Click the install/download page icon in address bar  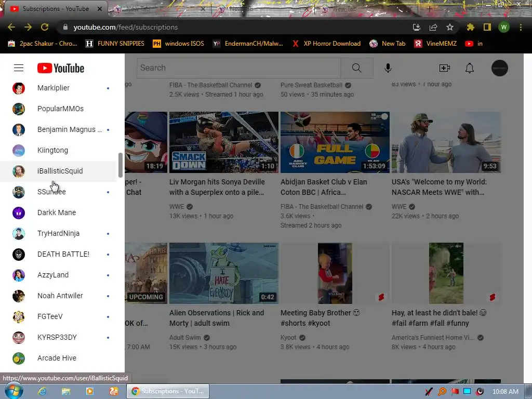pyautogui.click(x=417, y=27)
